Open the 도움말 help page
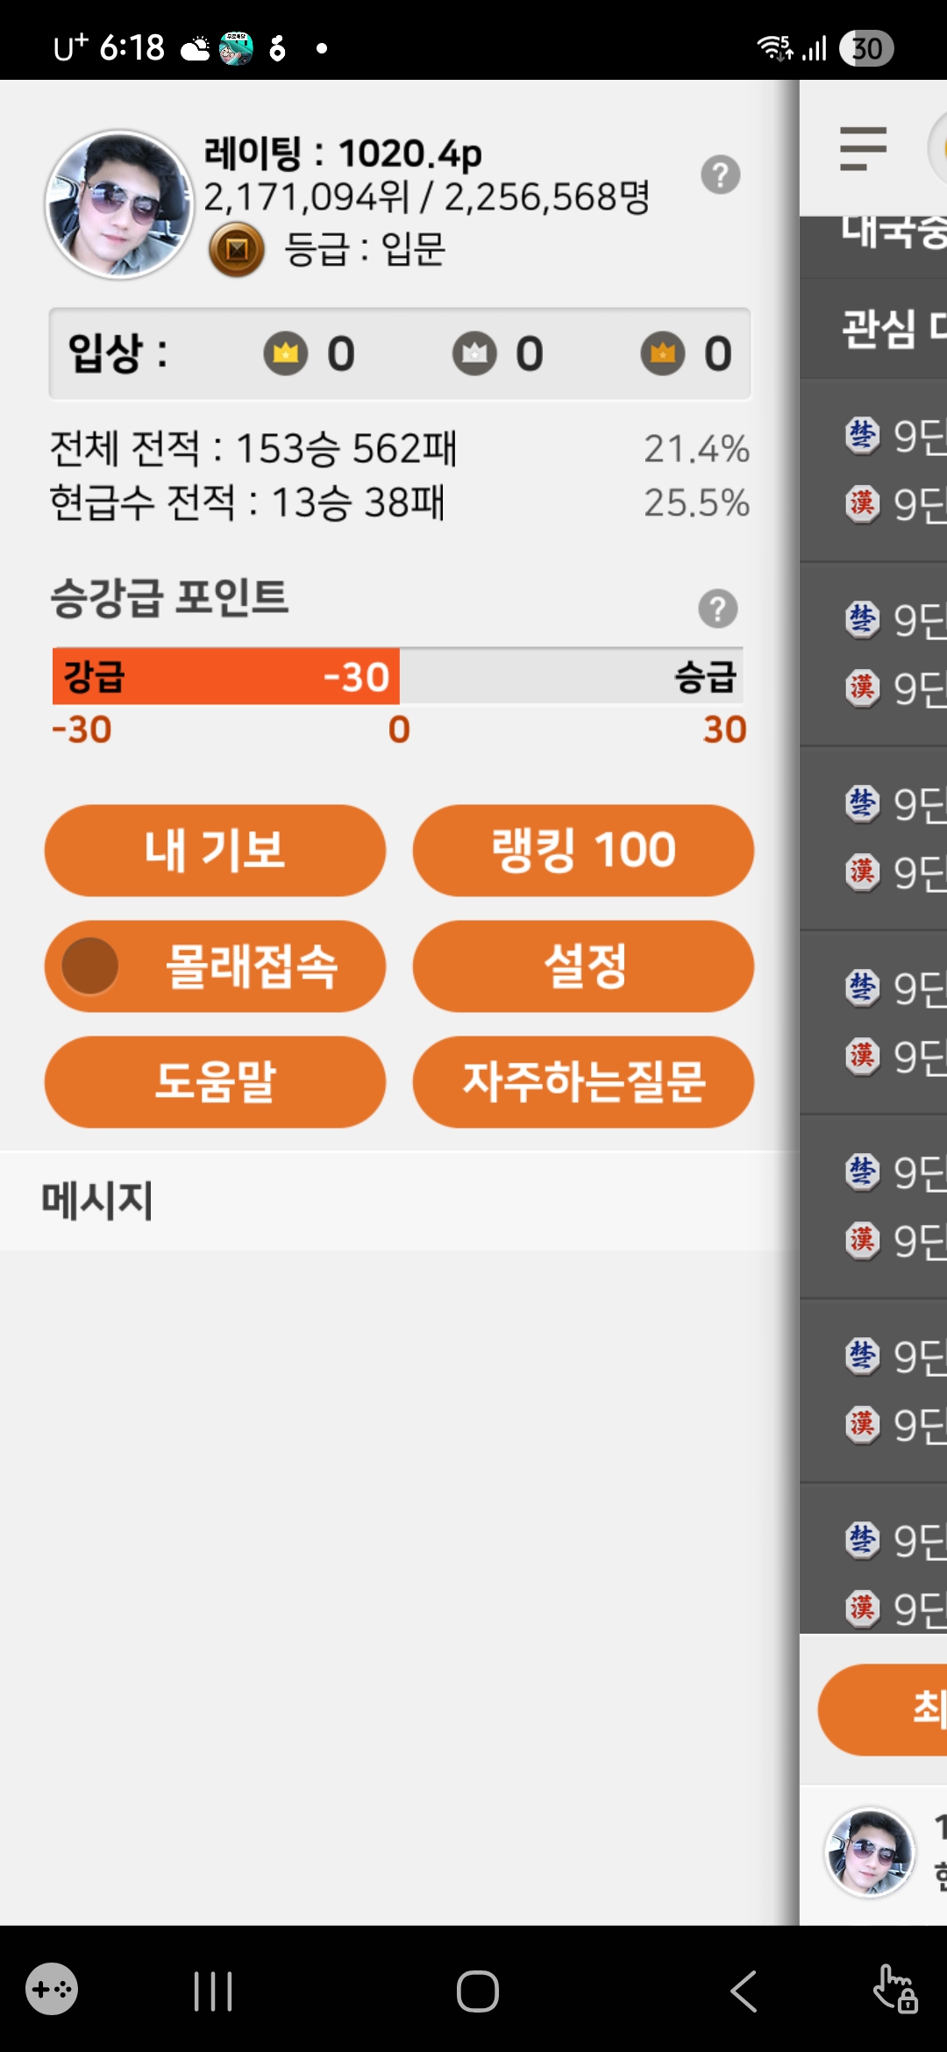 pos(215,1082)
